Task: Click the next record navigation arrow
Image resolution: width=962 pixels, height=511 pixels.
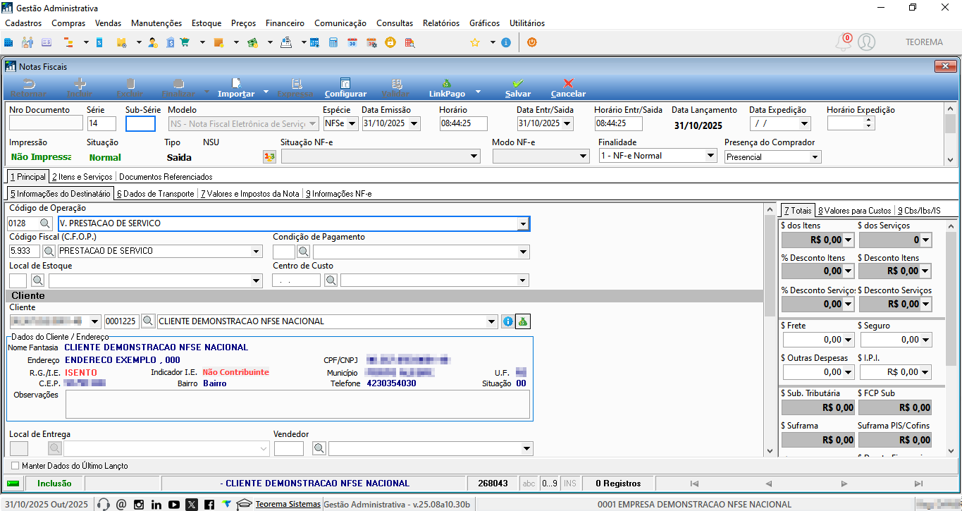Action: [x=844, y=484]
